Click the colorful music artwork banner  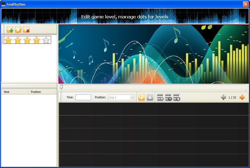tap(153, 53)
